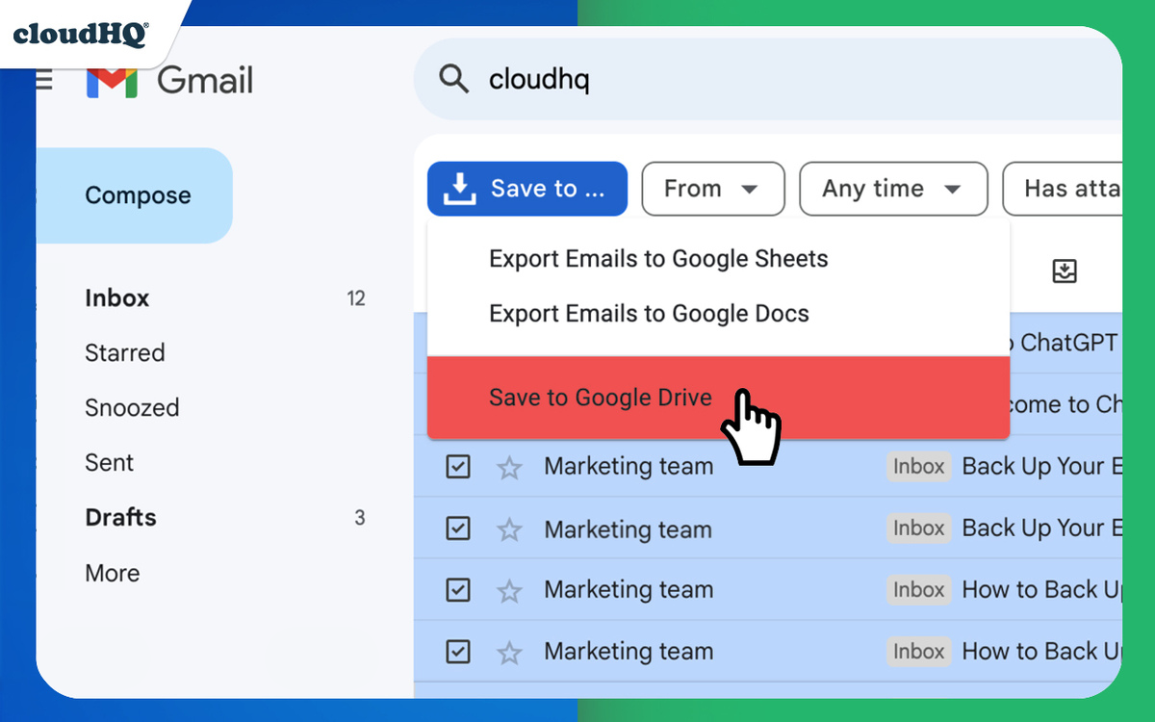The image size is (1155, 722).
Task: Open the Drafts folder
Action: pyautogui.click(x=120, y=517)
